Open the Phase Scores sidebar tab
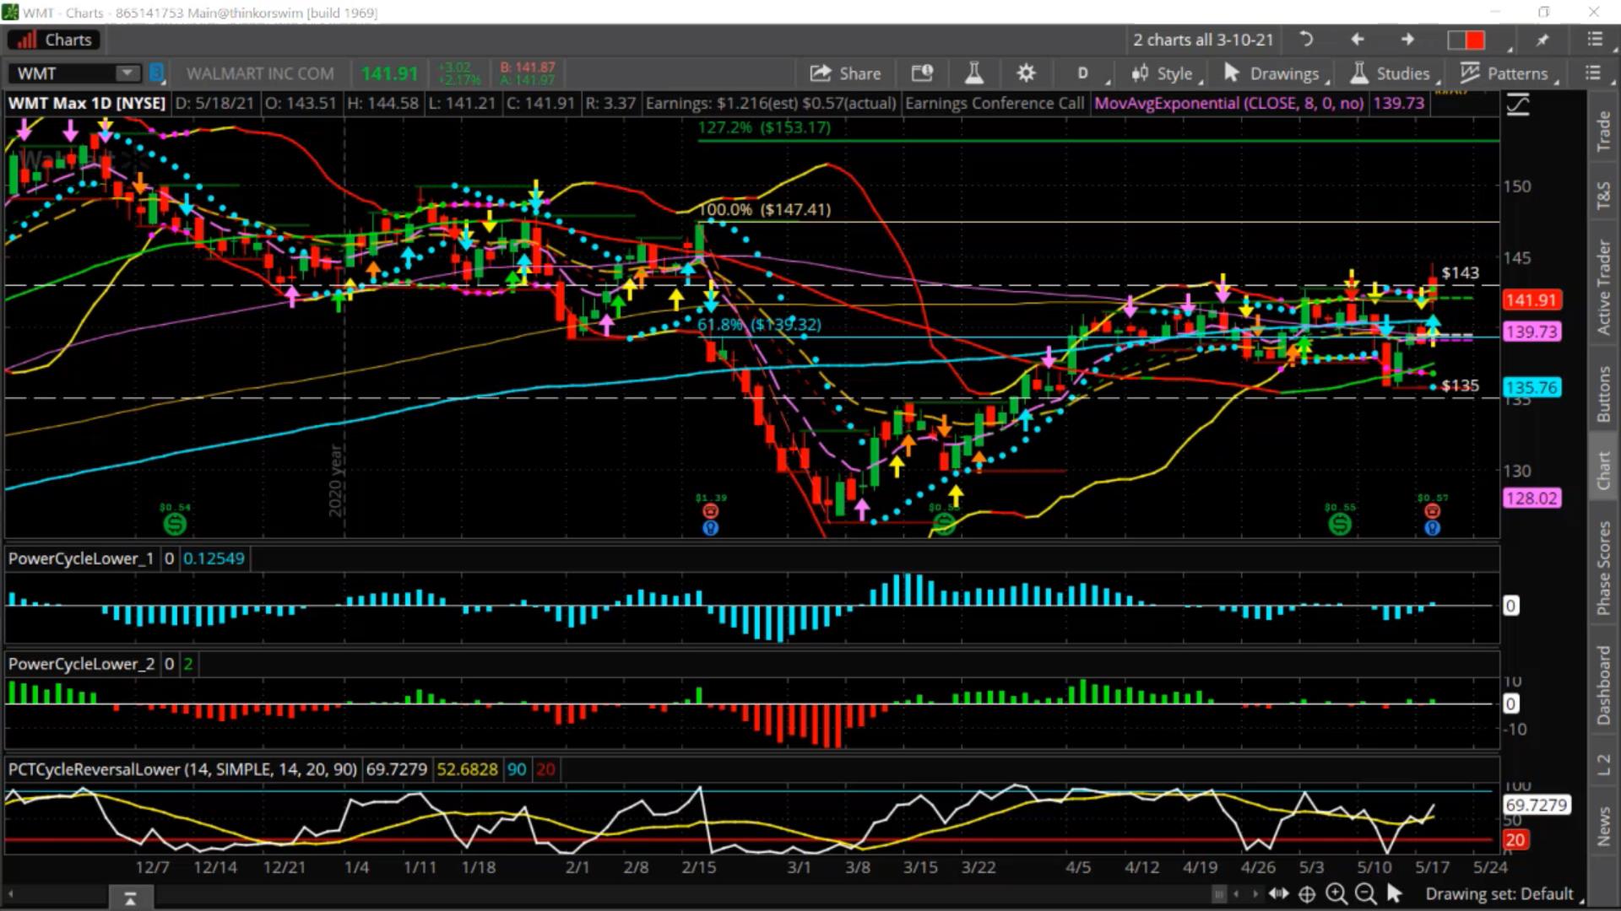1621x911 pixels. coord(1603,568)
